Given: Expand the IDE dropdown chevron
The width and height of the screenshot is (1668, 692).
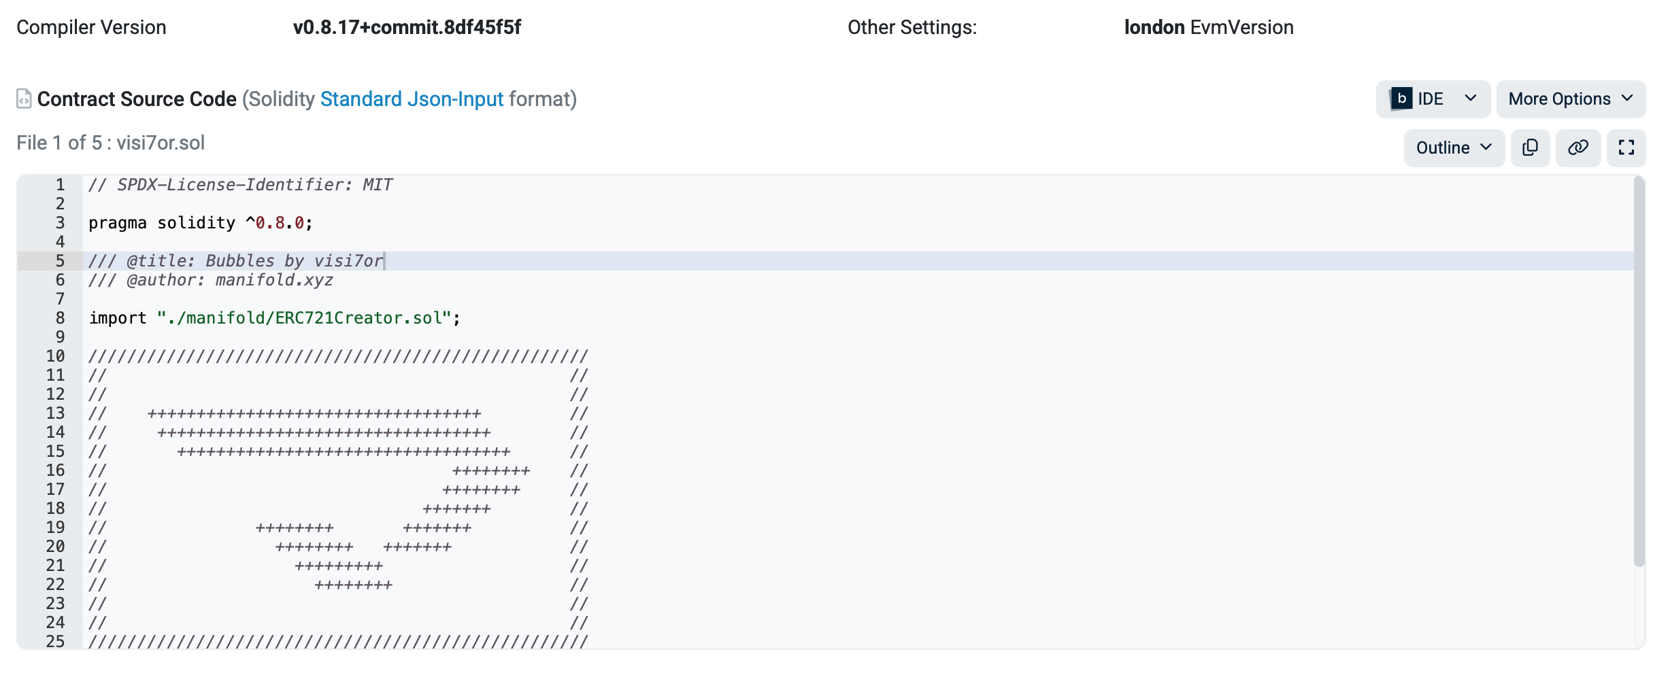Looking at the screenshot, I should pyautogui.click(x=1470, y=99).
